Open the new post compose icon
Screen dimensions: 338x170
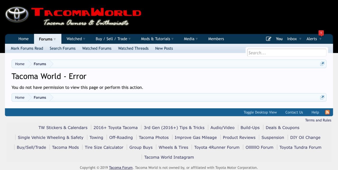268,39
